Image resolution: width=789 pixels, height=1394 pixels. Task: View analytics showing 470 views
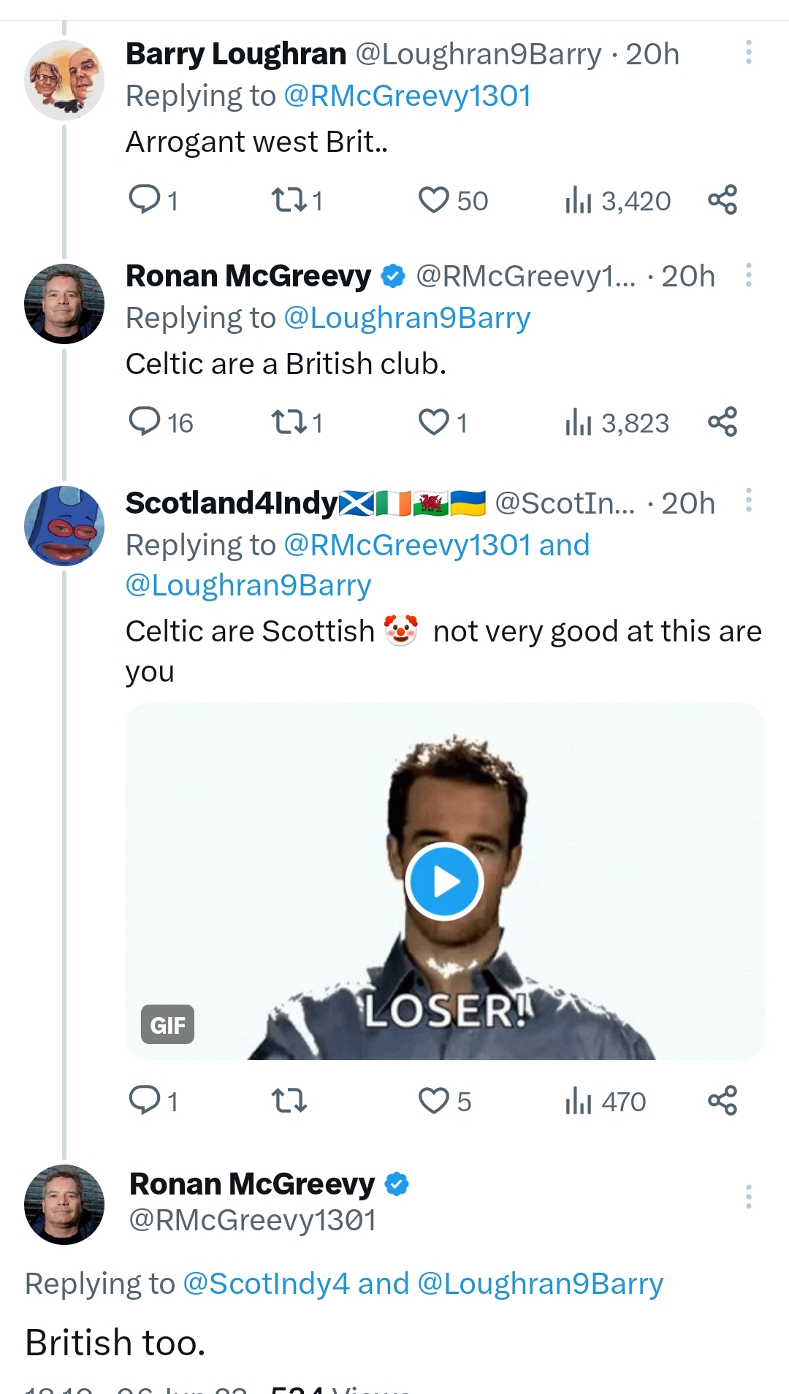pyautogui.click(x=606, y=1101)
